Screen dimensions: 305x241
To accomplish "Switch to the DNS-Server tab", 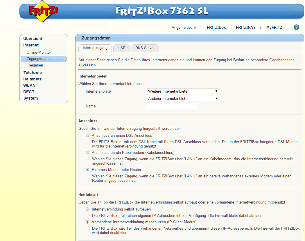I will [x=145, y=48].
